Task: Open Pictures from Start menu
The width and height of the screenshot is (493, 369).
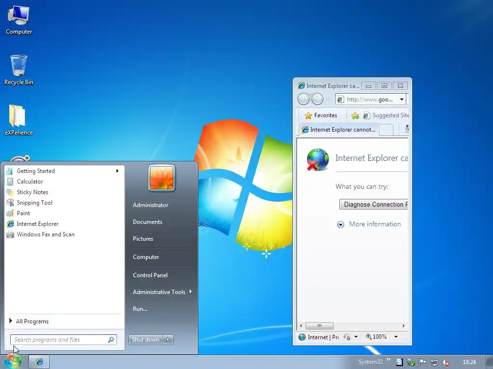Action: click(x=143, y=239)
